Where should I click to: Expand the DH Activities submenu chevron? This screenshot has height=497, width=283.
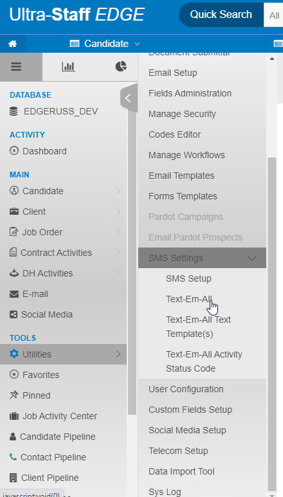pyautogui.click(x=118, y=273)
